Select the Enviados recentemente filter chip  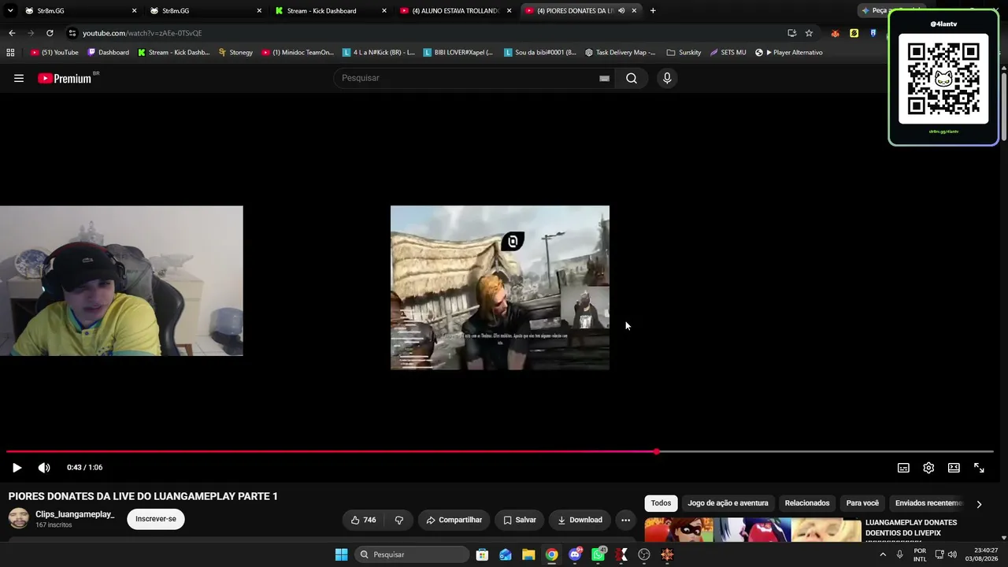coord(928,503)
